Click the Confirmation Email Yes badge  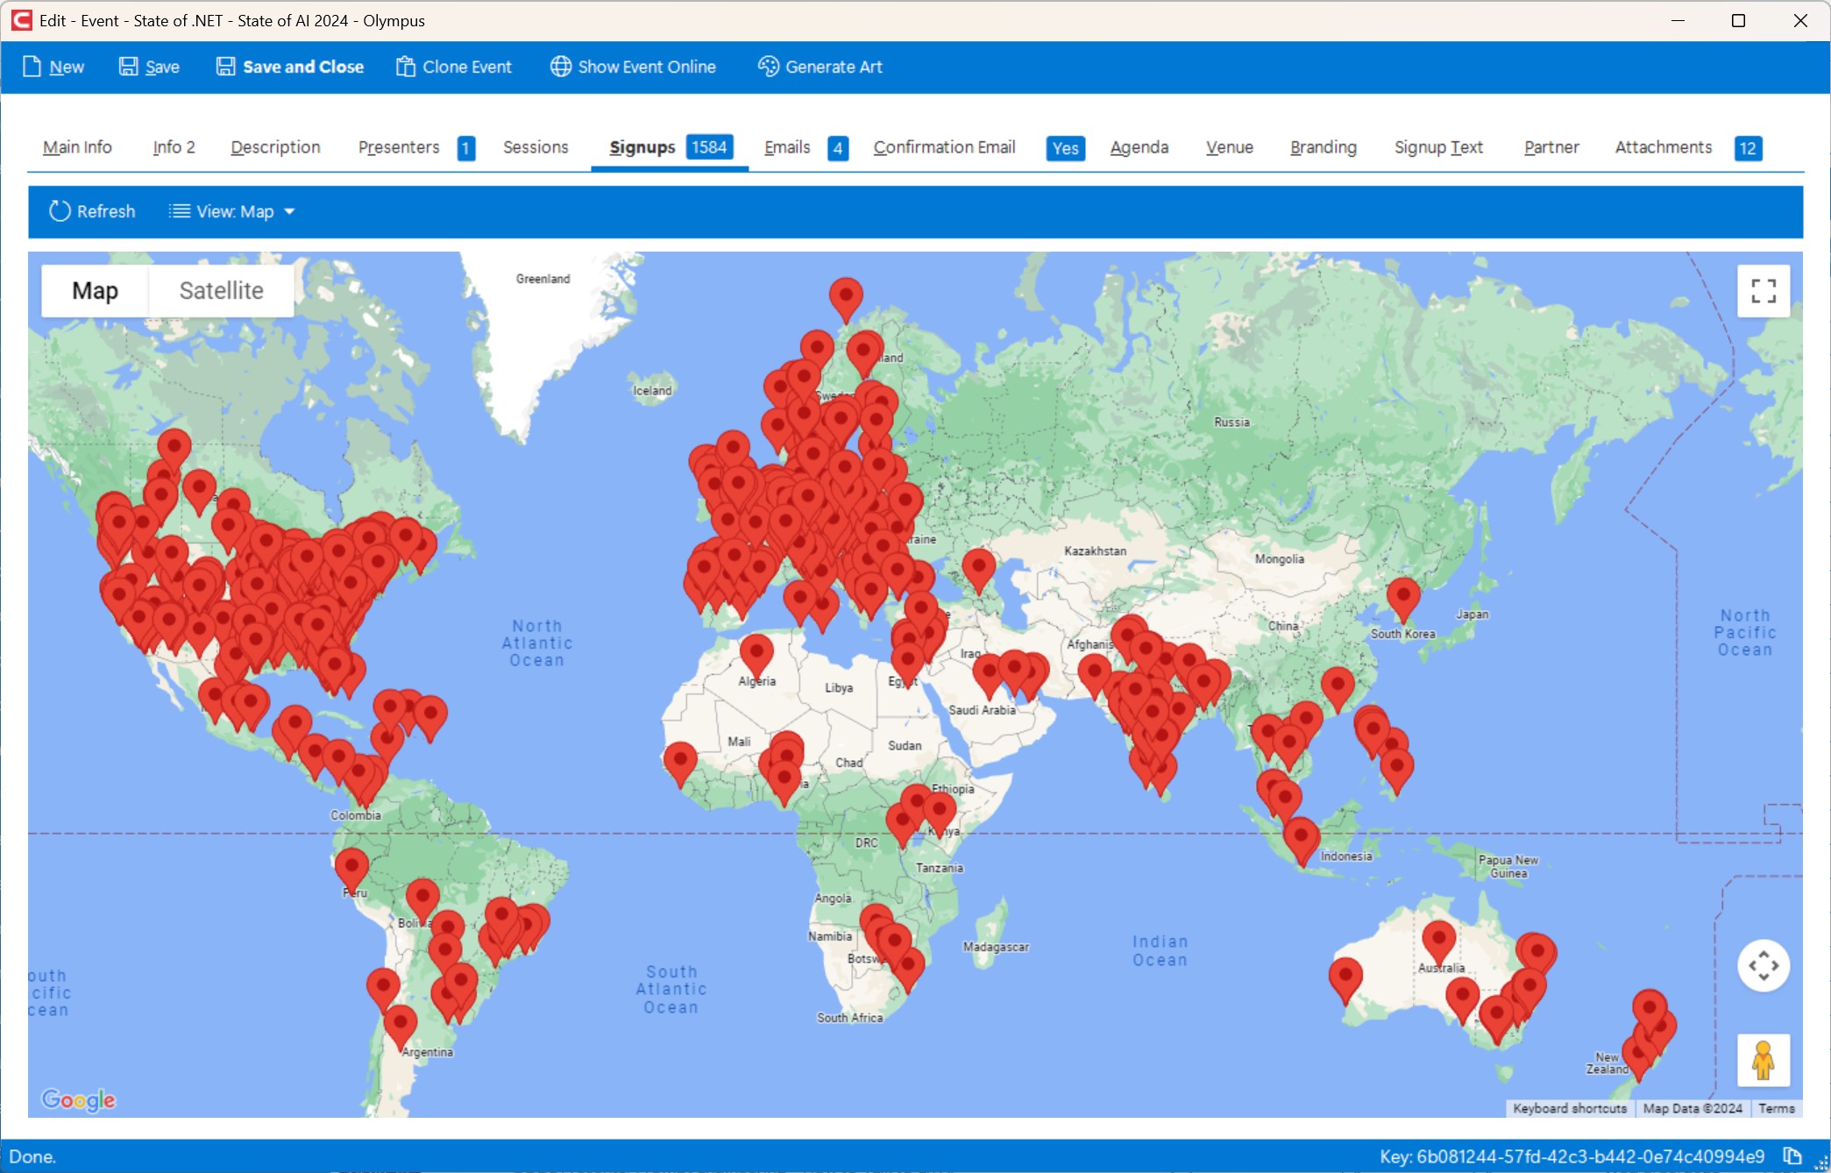point(1065,148)
